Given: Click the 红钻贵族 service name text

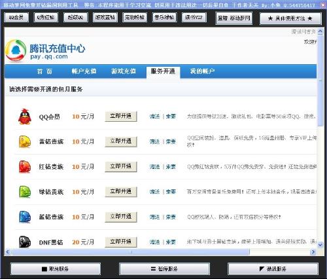Looking at the screenshot, I should [51, 167].
